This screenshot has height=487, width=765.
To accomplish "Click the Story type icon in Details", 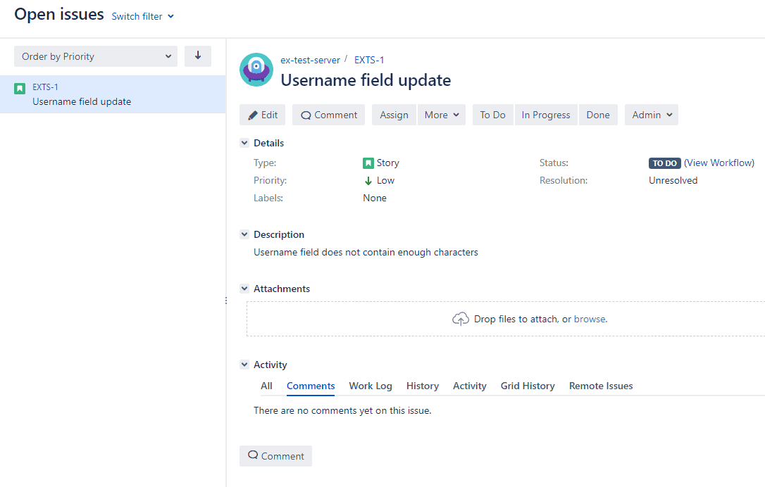I will 368,163.
